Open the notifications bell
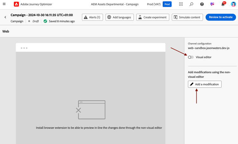Screen dimensions: 238x144 coord(223,4)
